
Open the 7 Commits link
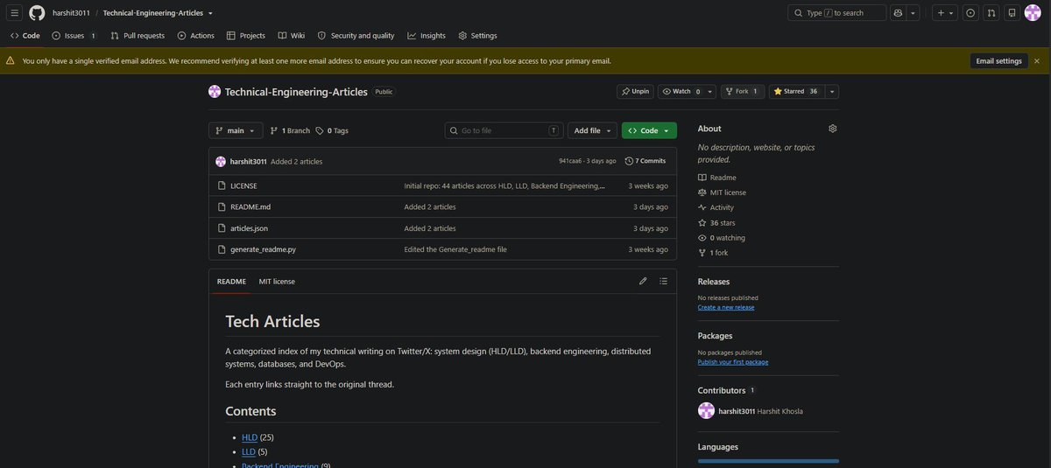(645, 161)
